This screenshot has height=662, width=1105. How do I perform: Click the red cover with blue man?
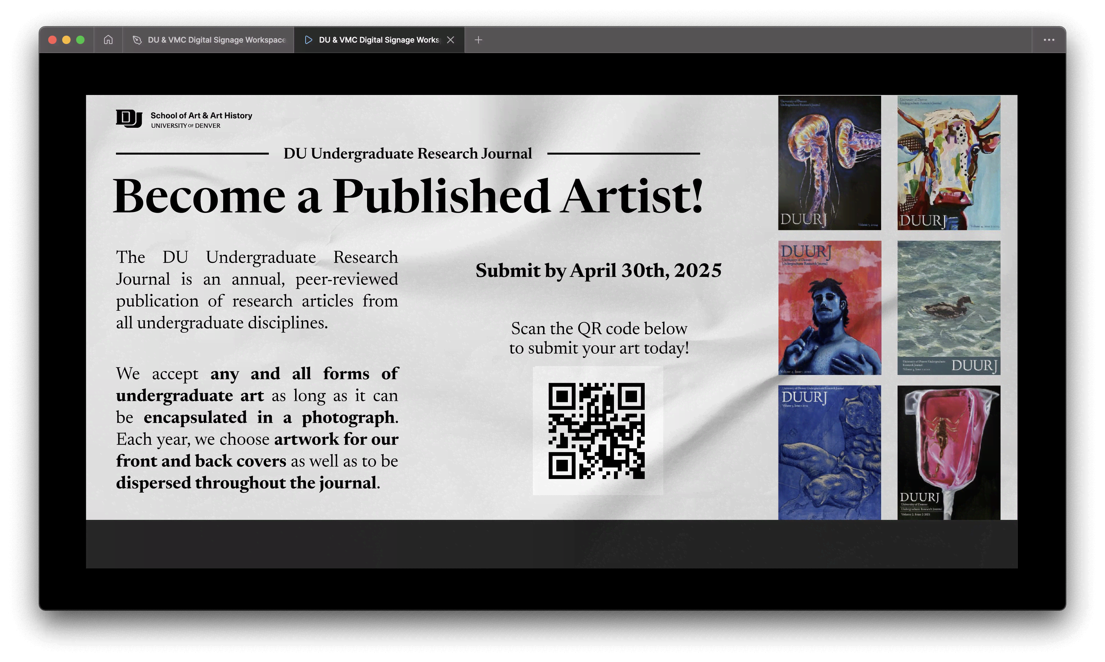click(829, 308)
